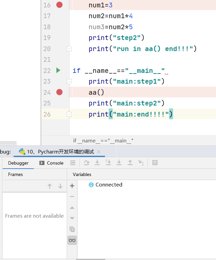This screenshot has width=216, height=260.
Task: Collapse the fold marker at line 26
Action: 69,114
